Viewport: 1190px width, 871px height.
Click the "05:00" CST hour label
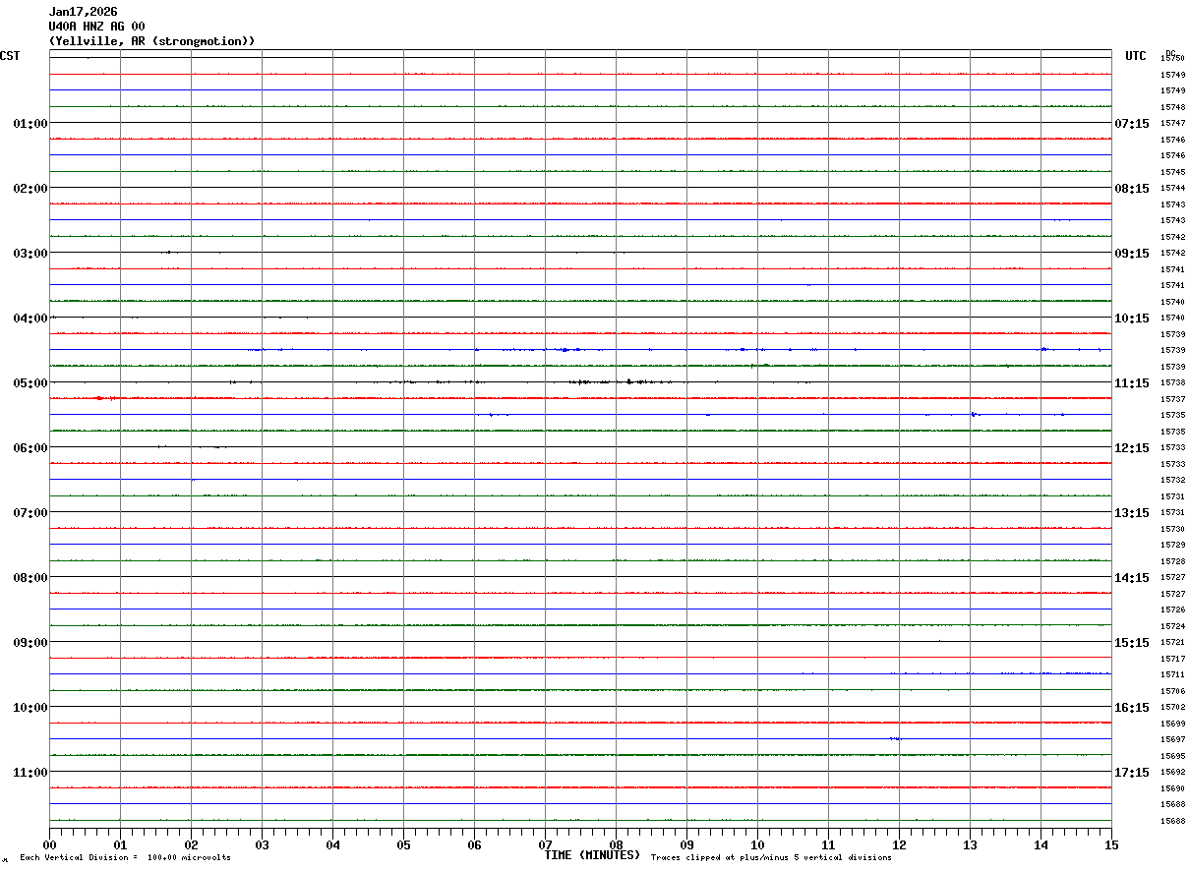coord(30,383)
